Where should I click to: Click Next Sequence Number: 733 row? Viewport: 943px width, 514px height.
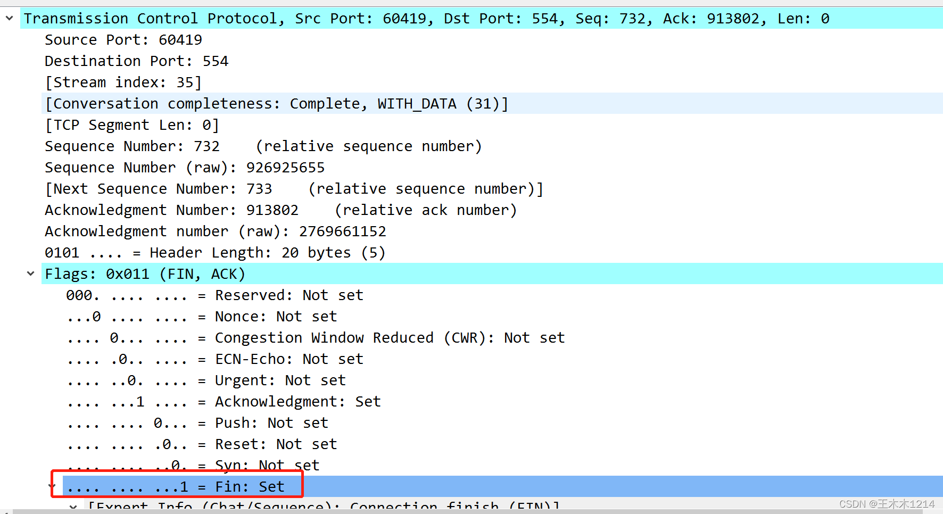492,188
